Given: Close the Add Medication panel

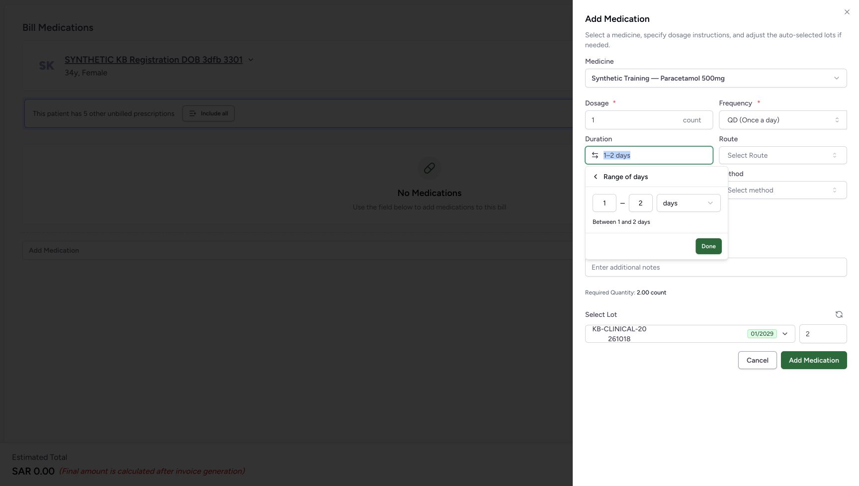Looking at the screenshot, I should tap(847, 12).
